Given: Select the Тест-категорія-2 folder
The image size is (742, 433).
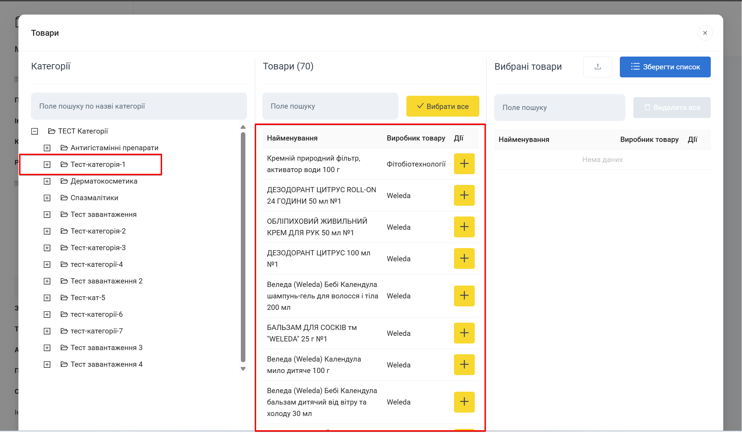Looking at the screenshot, I should tap(98, 231).
